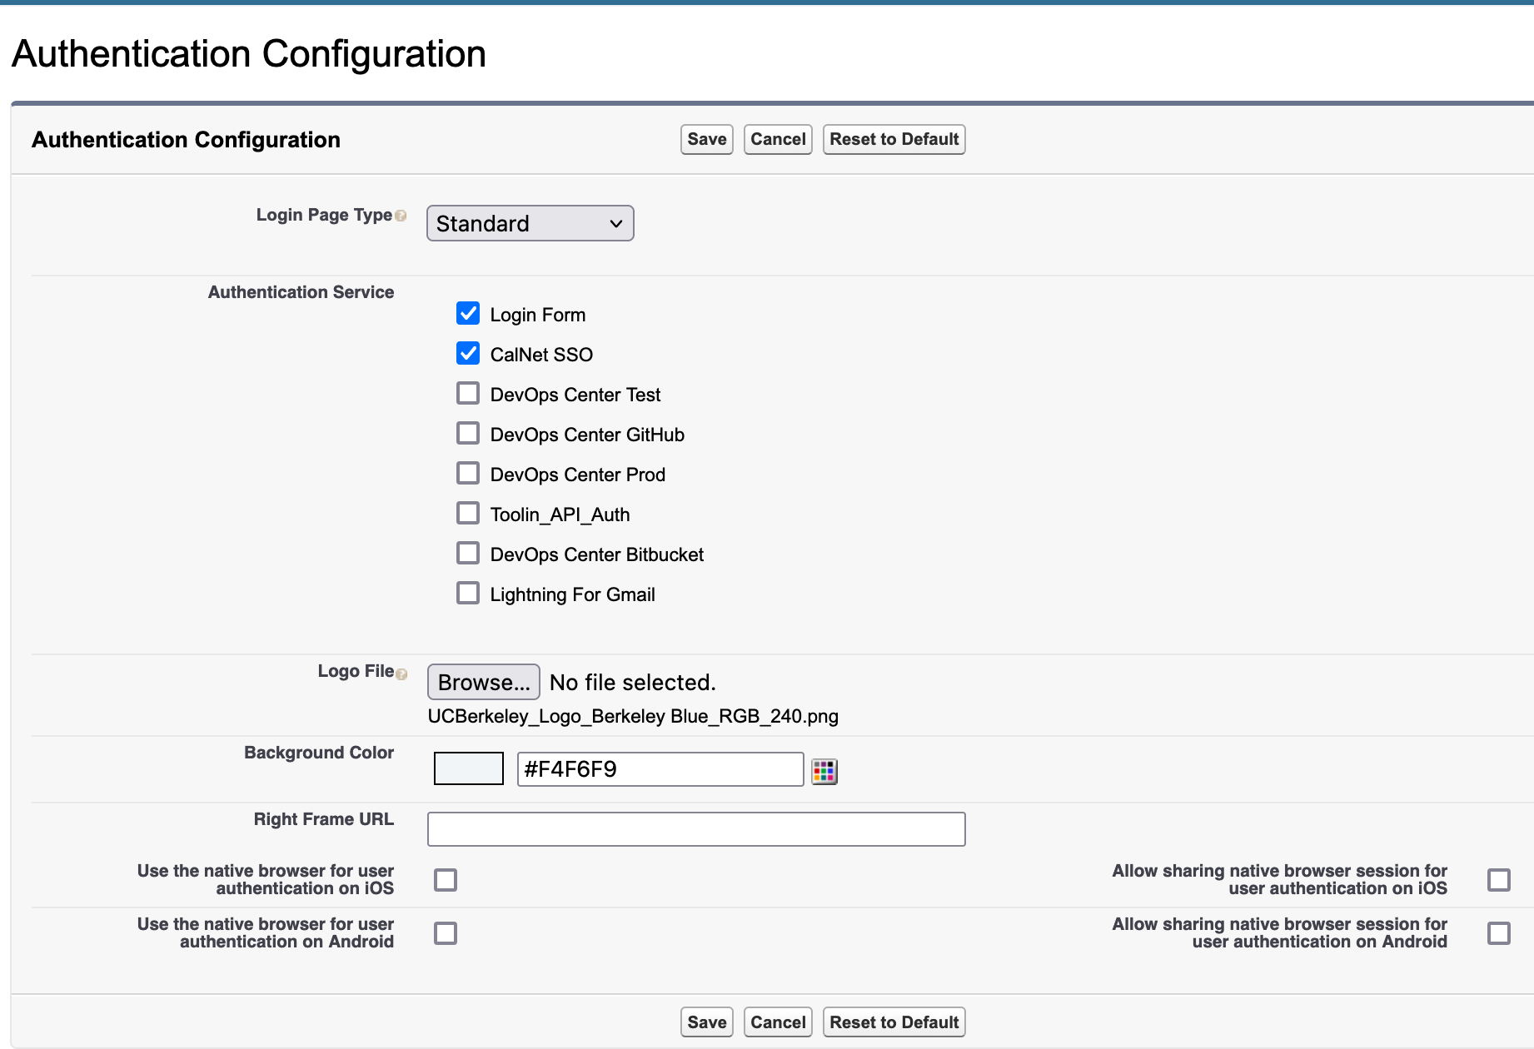Enable native browser authentication on iOS

445,879
